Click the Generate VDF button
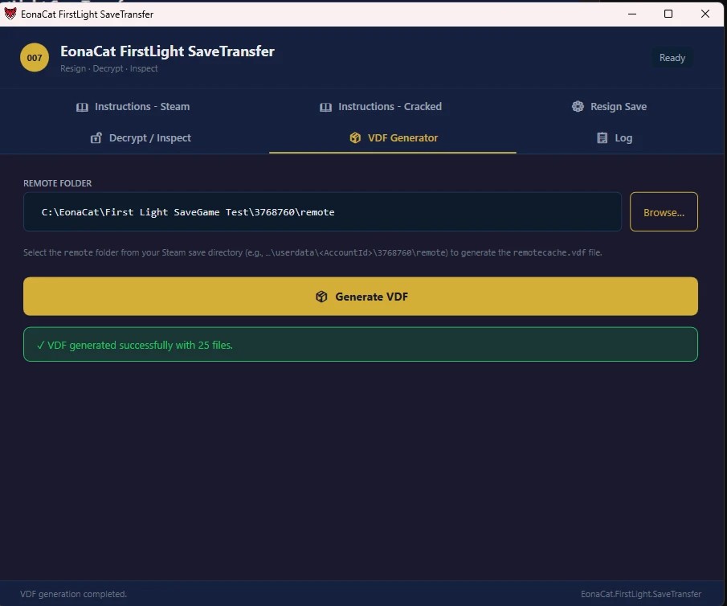The image size is (727, 606). (360, 297)
